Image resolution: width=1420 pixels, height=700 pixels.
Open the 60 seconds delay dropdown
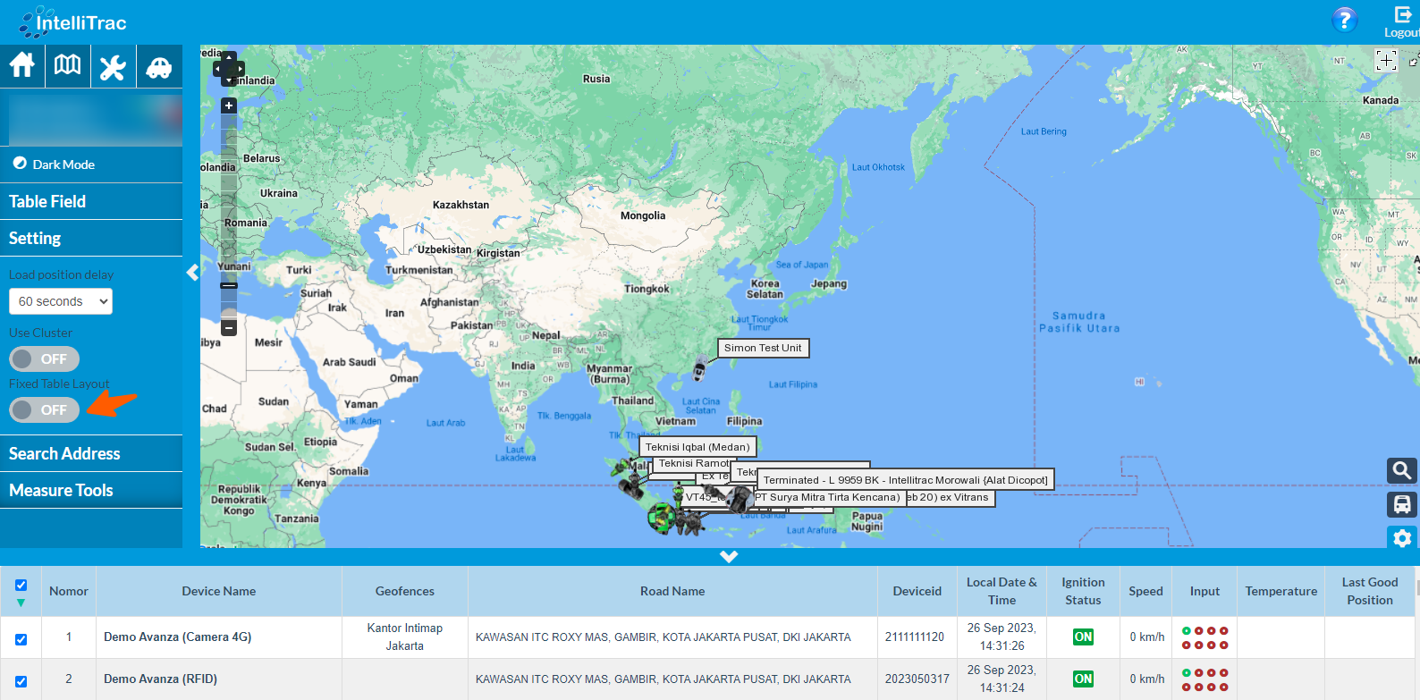click(61, 301)
